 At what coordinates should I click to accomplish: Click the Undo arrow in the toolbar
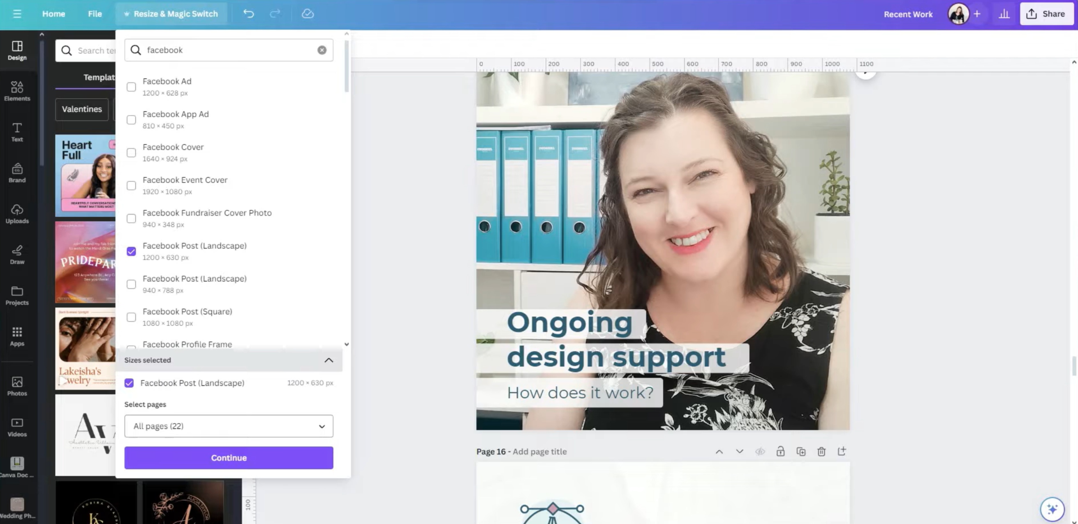249,14
